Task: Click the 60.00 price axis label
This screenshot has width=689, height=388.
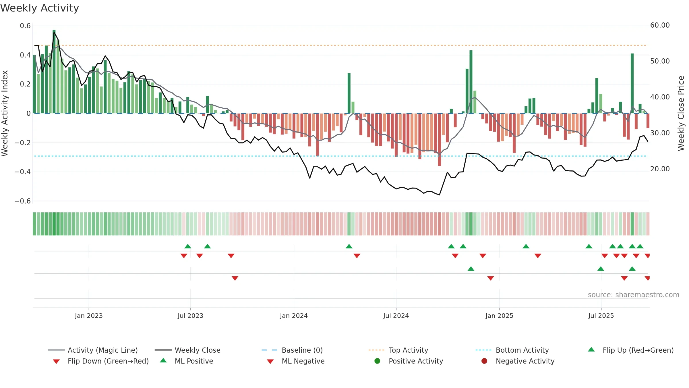Action: 660,25
